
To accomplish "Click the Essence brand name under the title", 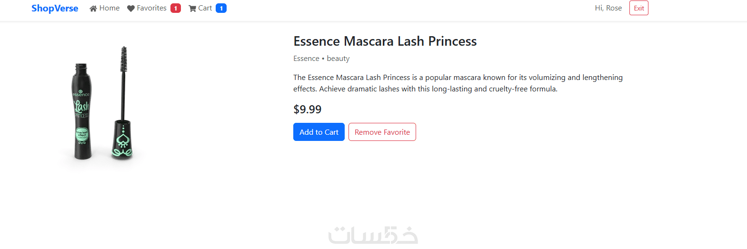I will 306,59.
